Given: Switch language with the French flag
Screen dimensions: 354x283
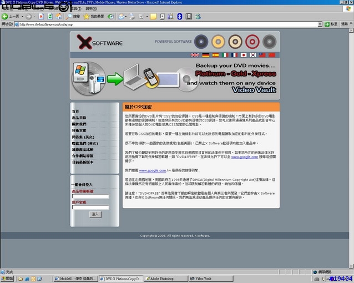Looking at the screenshot, I should pyautogui.click(x=234, y=55).
